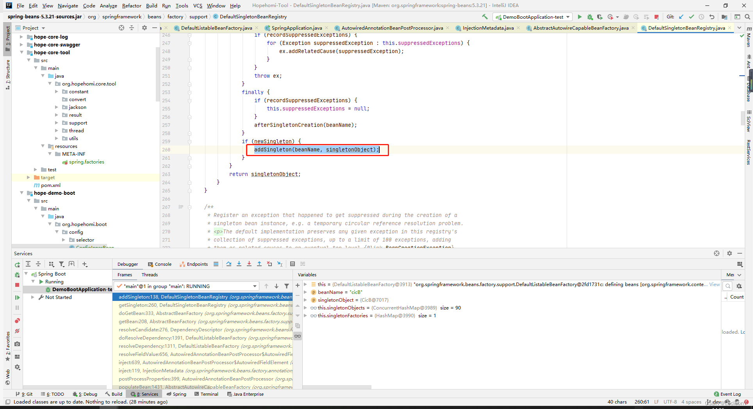Expand singletonObject variable node
The image size is (753, 409).
point(306,300)
